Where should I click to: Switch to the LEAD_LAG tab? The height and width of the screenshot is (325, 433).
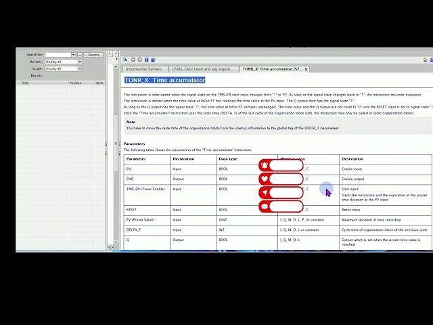(203, 69)
